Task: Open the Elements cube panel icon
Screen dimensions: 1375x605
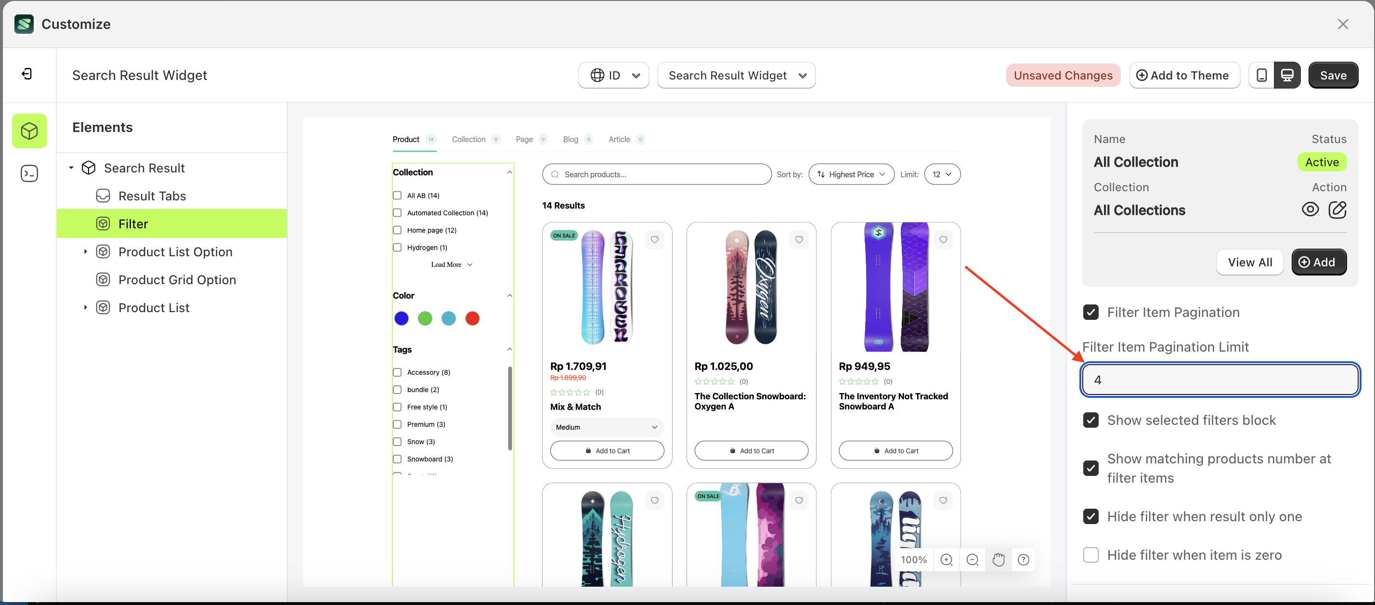Action: tap(29, 131)
